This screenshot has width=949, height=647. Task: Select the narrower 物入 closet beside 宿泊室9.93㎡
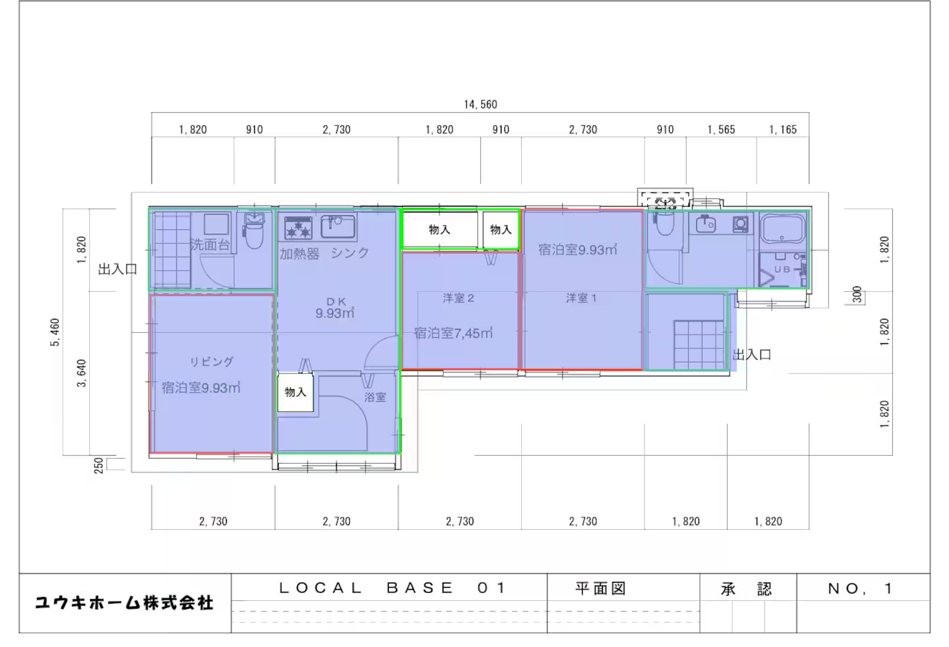pyautogui.click(x=501, y=229)
